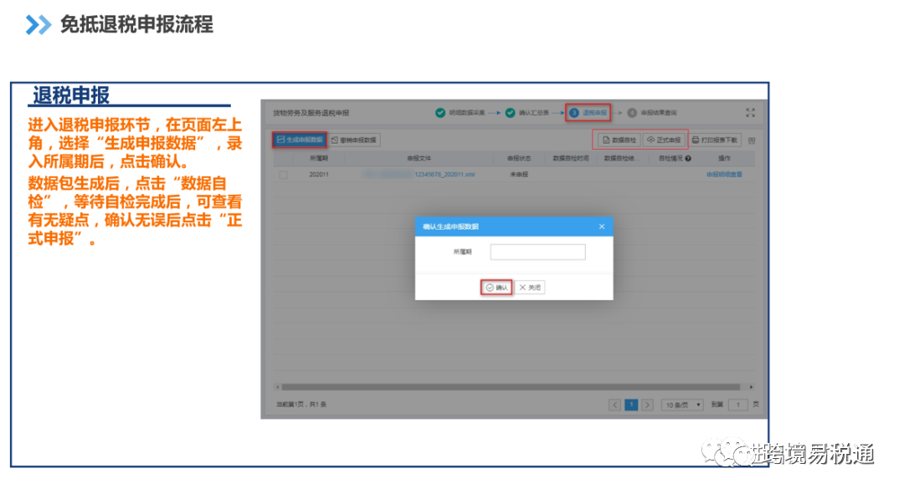Click the previous page left chevron
The image size is (904, 494).
coord(615,405)
